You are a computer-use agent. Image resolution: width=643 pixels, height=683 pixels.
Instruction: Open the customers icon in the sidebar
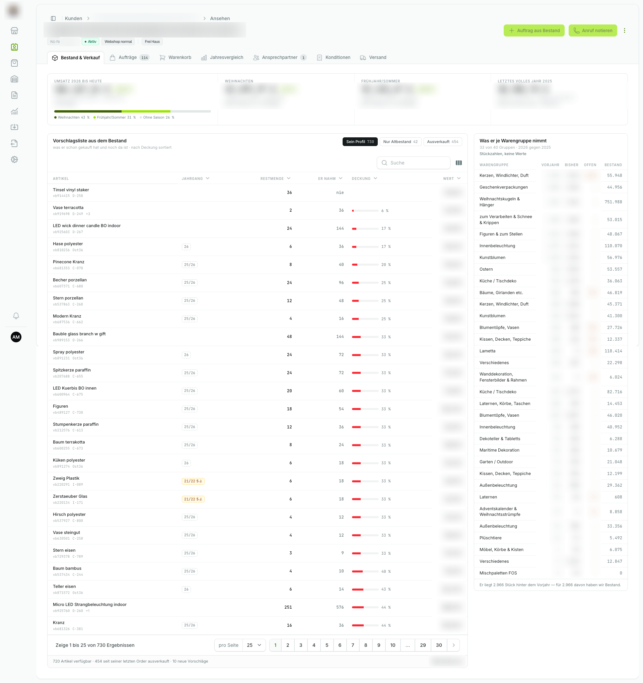coord(14,47)
